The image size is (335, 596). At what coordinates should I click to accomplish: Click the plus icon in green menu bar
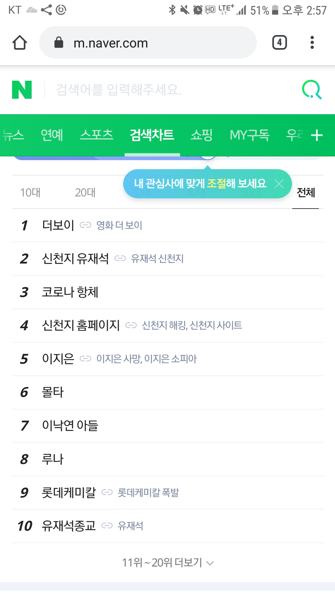tap(317, 135)
